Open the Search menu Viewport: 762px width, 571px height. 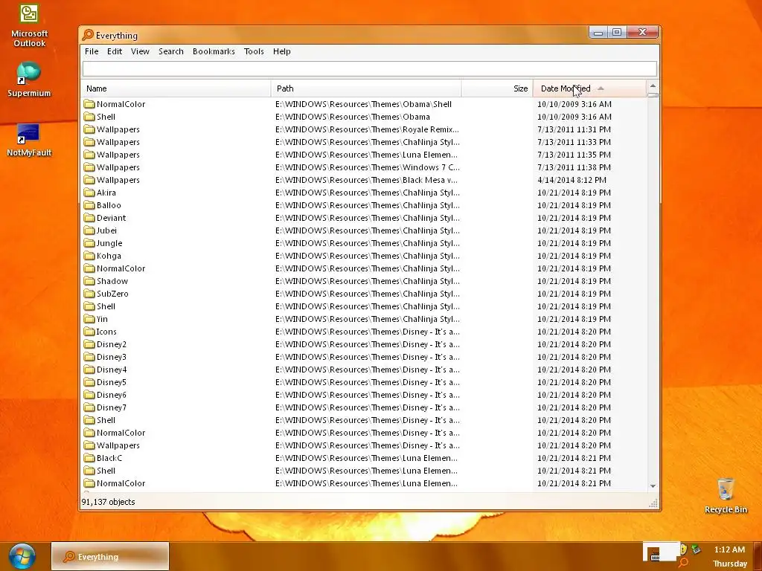(x=171, y=51)
